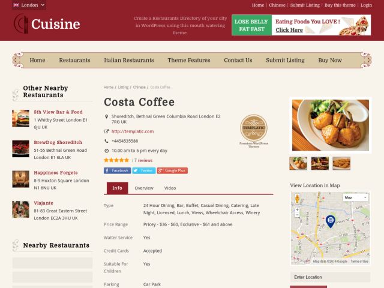
Task: Click the UK flag icon beside London
Action: click(16, 5)
